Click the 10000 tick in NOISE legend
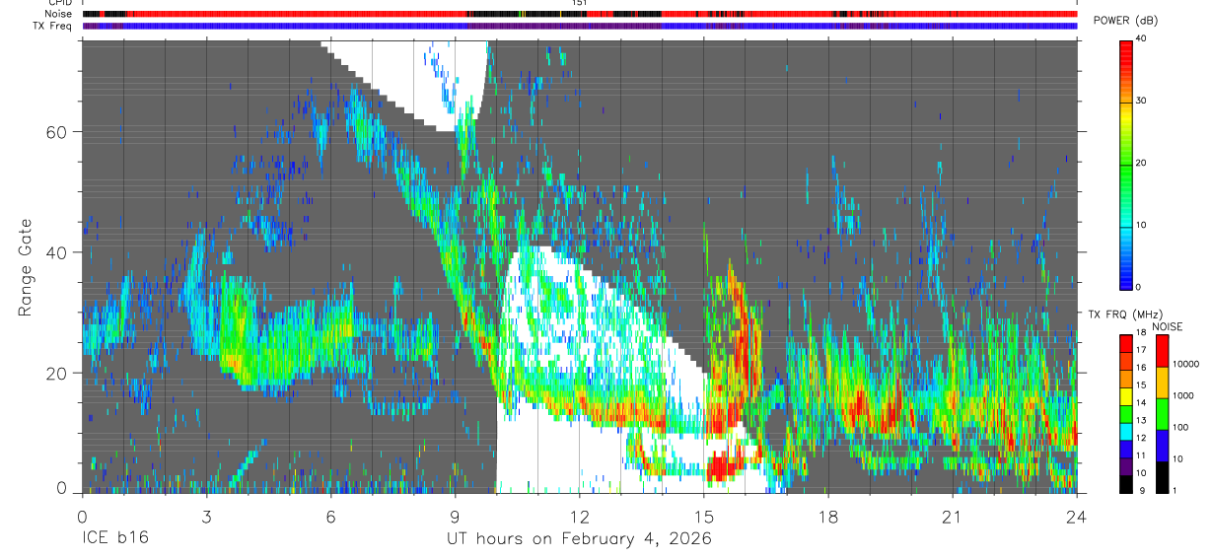1211x559 pixels. 1184,364
